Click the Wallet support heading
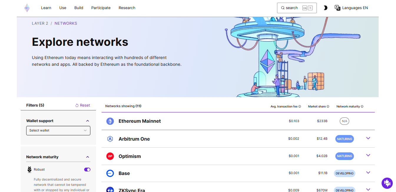The height and width of the screenshot is (192, 396). [x=40, y=121]
